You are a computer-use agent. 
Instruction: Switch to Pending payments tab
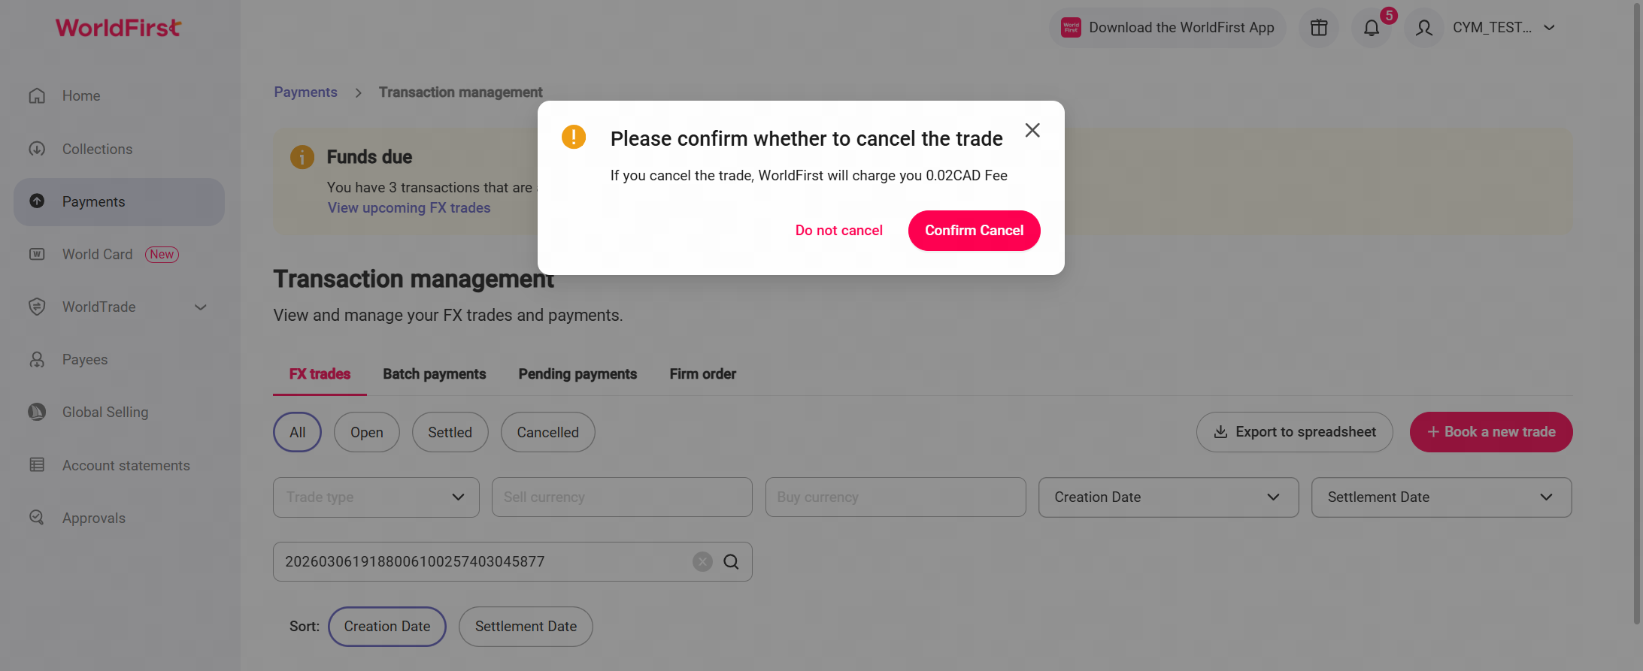[x=577, y=374]
